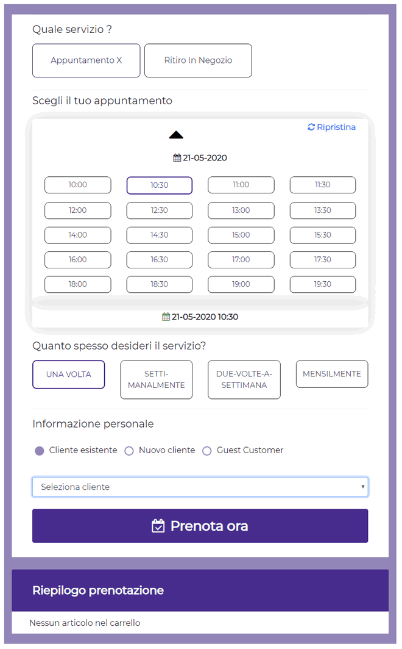Choose the Appuntamento X service
The image size is (402, 649).
pyautogui.click(x=86, y=60)
